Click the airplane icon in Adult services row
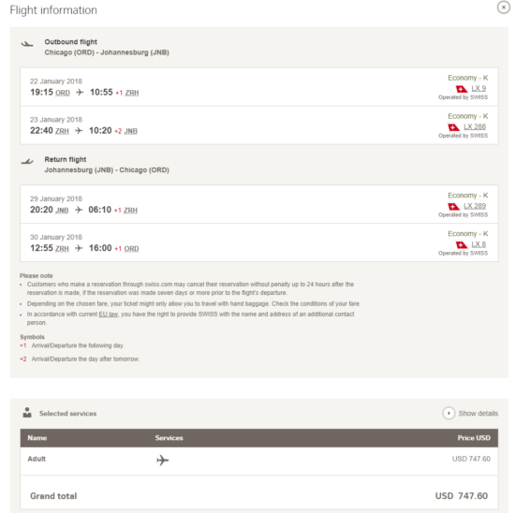 tap(162, 460)
